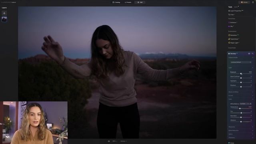Adjust the Vibrance slider

click(x=241, y=122)
